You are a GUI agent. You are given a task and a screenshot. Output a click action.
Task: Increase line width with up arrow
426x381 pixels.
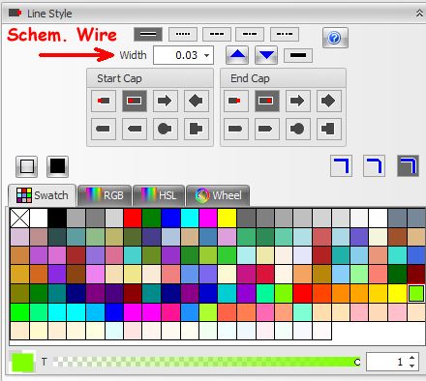(x=237, y=55)
